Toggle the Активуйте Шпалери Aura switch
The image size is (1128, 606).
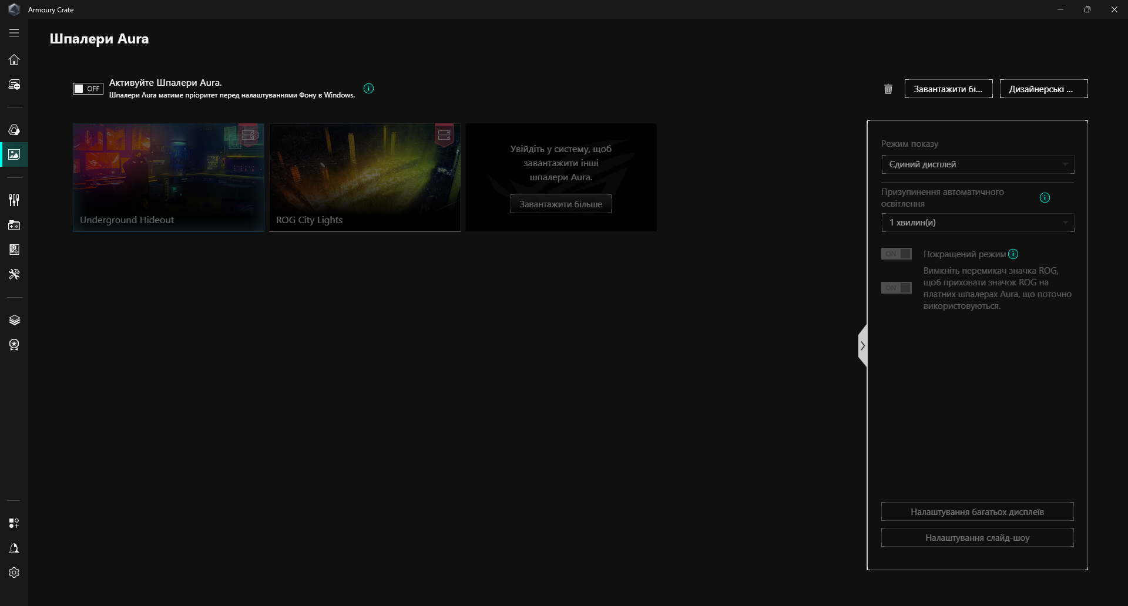pos(88,89)
